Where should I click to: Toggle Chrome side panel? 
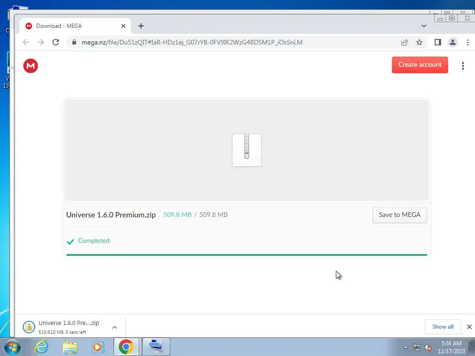(x=438, y=42)
